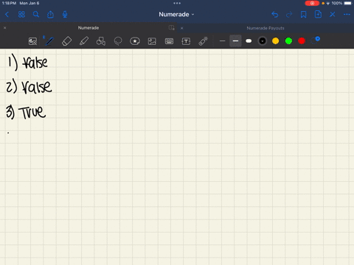Insert an image with the photo tool
This screenshot has height=265, width=354.
152,41
